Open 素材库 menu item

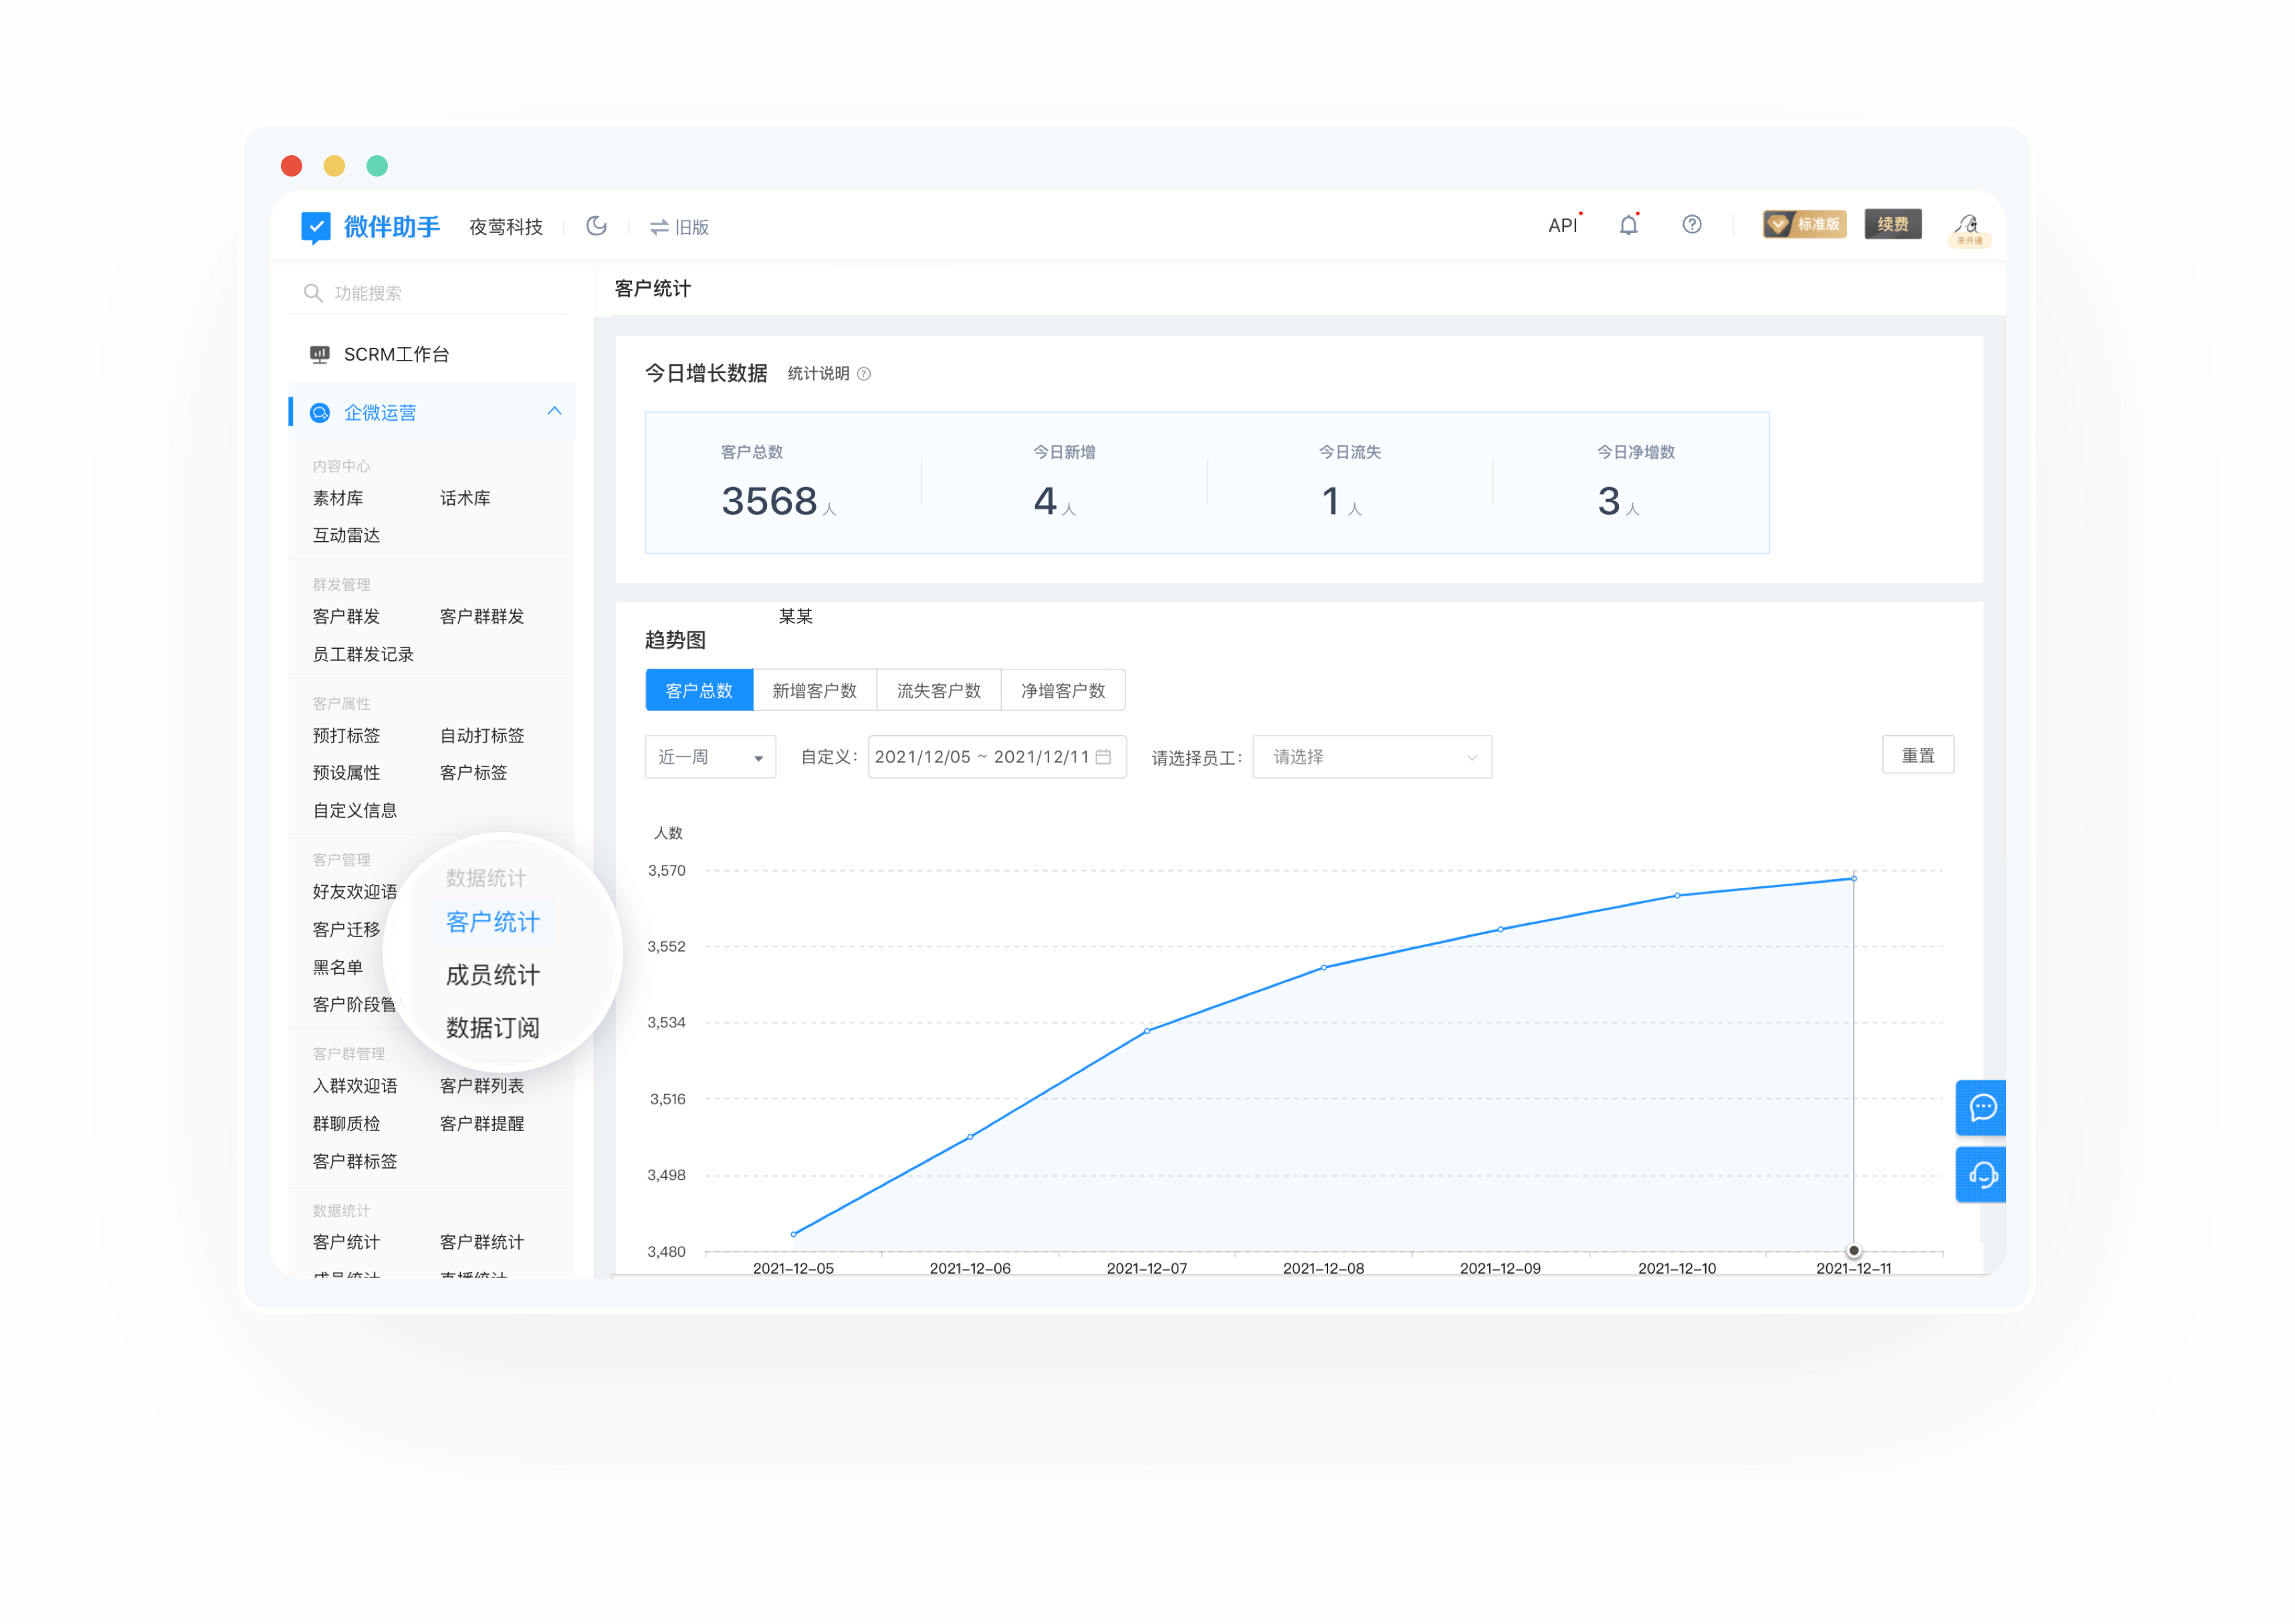(338, 498)
